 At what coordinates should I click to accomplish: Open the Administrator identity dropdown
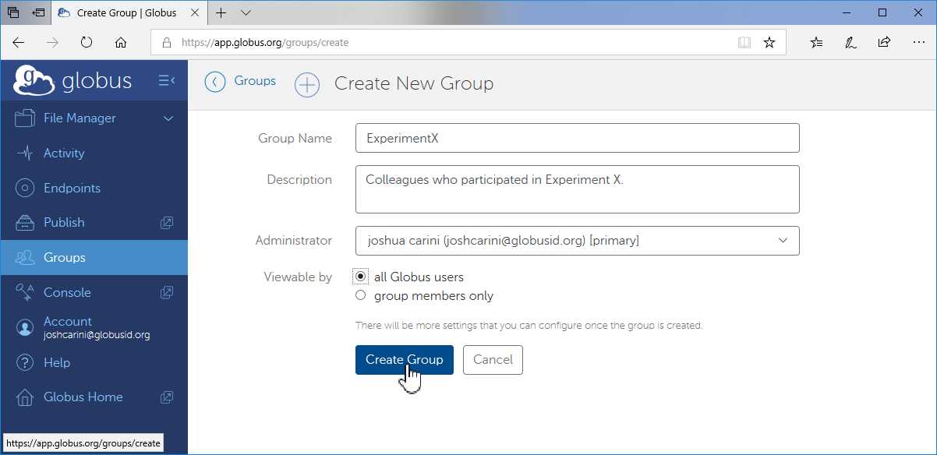577,241
